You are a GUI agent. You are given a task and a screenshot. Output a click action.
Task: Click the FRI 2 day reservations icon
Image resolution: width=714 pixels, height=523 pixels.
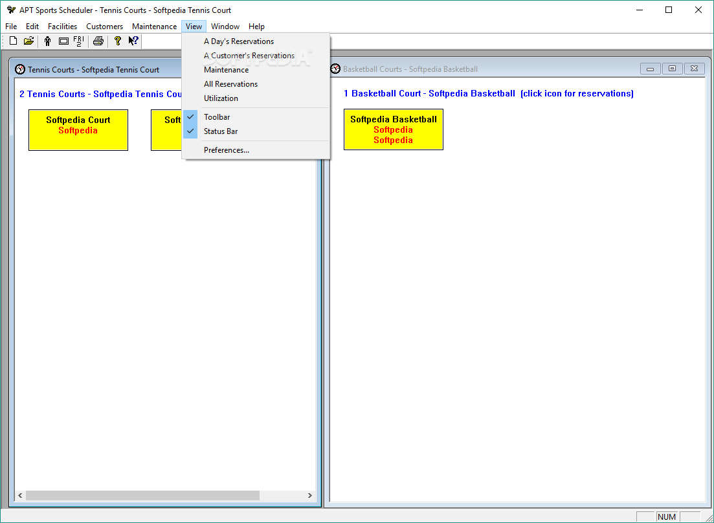coord(79,41)
